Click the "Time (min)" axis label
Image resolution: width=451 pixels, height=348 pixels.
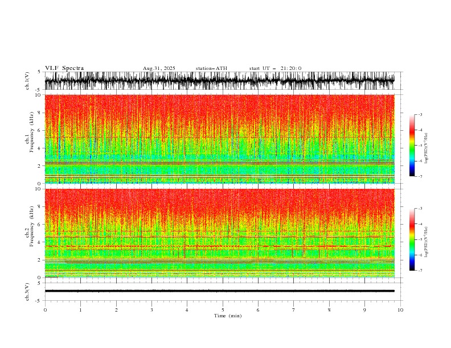pos(228,316)
